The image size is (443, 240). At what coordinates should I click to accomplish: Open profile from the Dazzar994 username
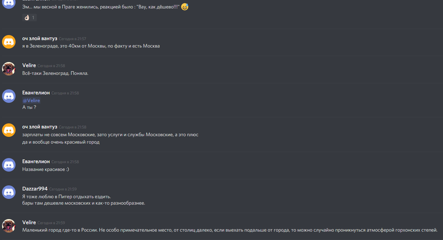click(x=35, y=189)
